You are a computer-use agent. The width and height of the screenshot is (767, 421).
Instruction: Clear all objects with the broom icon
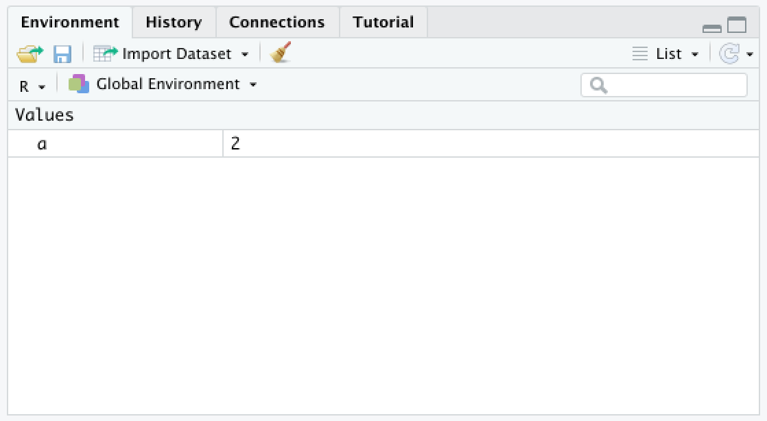pyautogui.click(x=280, y=53)
